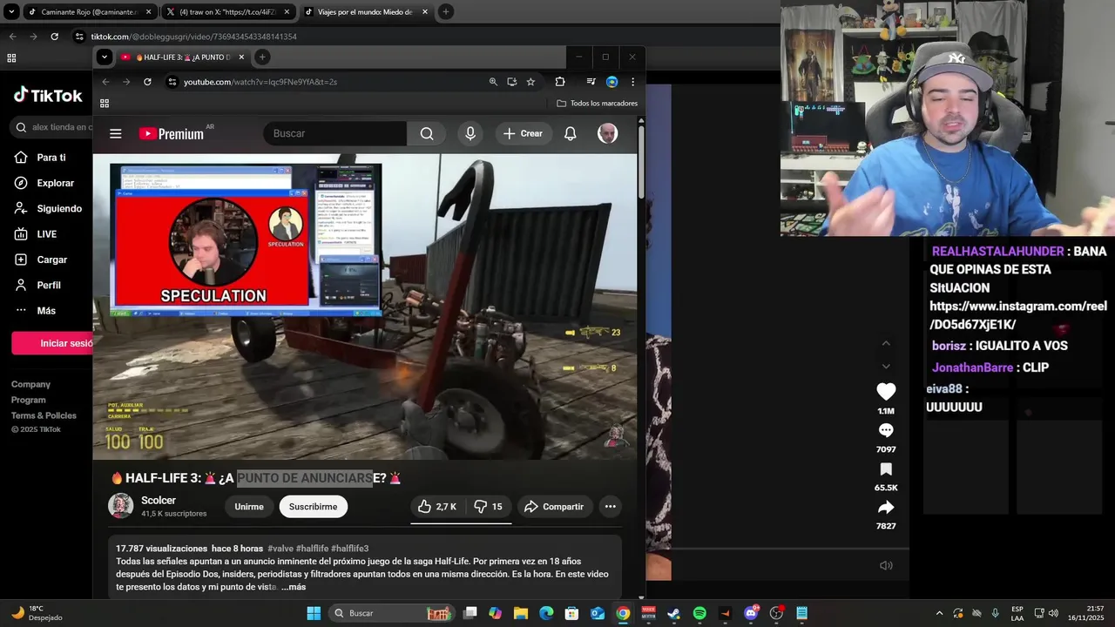
Task: Click 'Iniciar sesión' on TikTok
Action: click(x=52, y=343)
